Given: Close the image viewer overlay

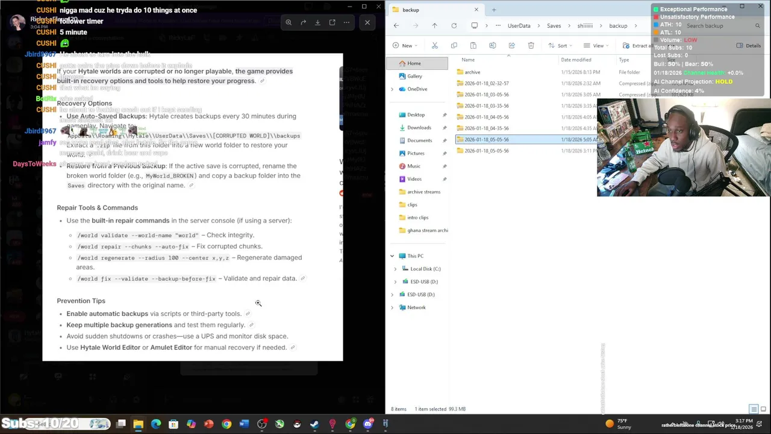Looking at the screenshot, I should tap(367, 22).
